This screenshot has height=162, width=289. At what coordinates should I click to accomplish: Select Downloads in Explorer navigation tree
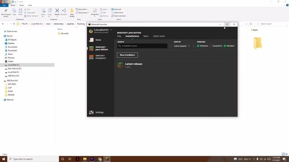tap(12, 50)
